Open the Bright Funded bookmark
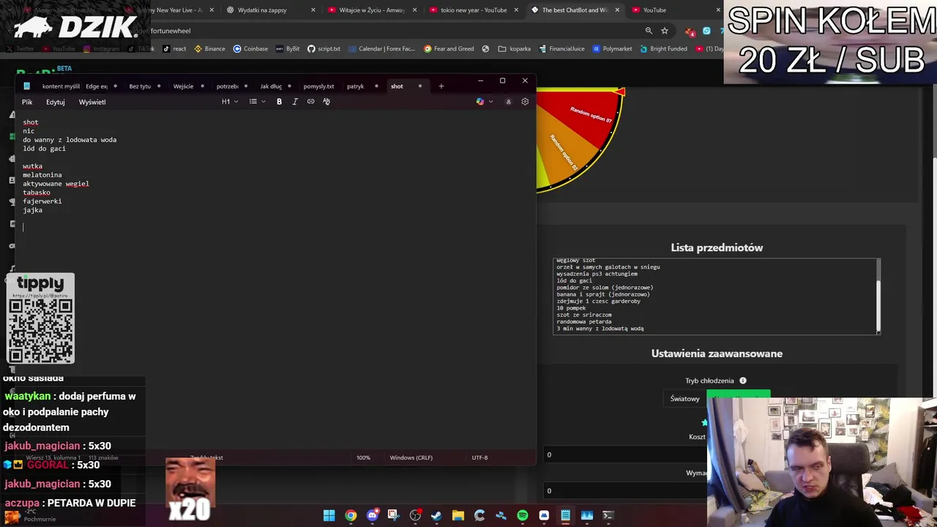 point(663,49)
